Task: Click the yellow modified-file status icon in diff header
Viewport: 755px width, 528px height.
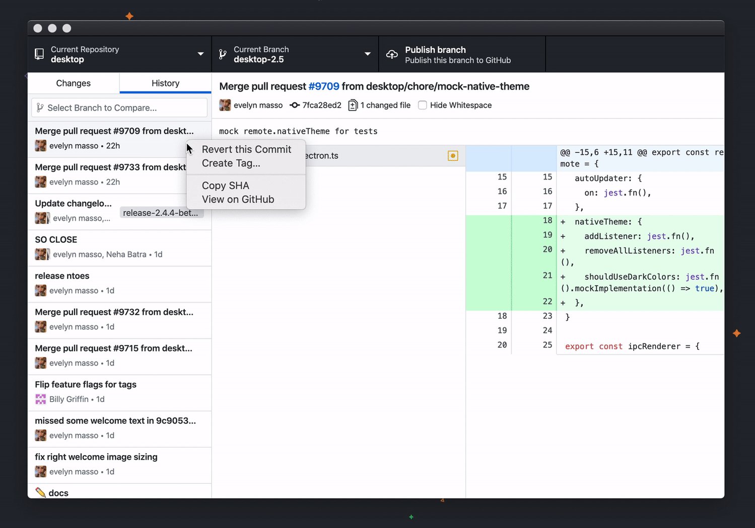Action: tap(452, 155)
